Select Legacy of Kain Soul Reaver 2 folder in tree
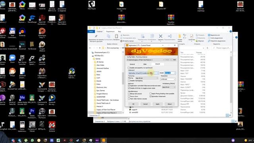Screen dimensions: 254x143 tap(106, 113)
